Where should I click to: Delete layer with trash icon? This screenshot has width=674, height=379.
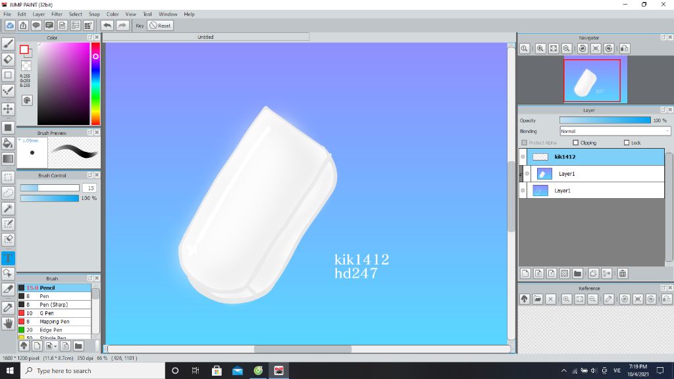[623, 273]
